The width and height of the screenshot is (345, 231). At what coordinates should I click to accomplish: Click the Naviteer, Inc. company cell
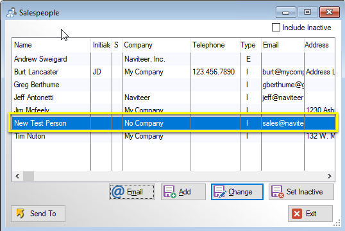pos(156,59)
